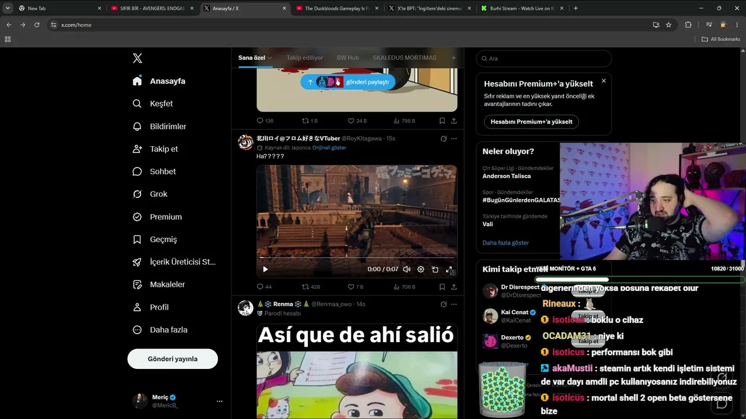Viewport: 746px width, 419px height.
Task: Seek on the video progress bar
Action: tap(357, 257)
